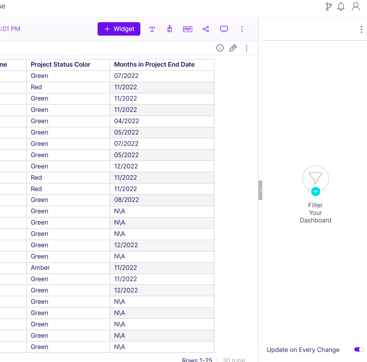This screenshot has height=362, width=367.
Task: Switch to the monitor display view
Action: tap(224, 29)
